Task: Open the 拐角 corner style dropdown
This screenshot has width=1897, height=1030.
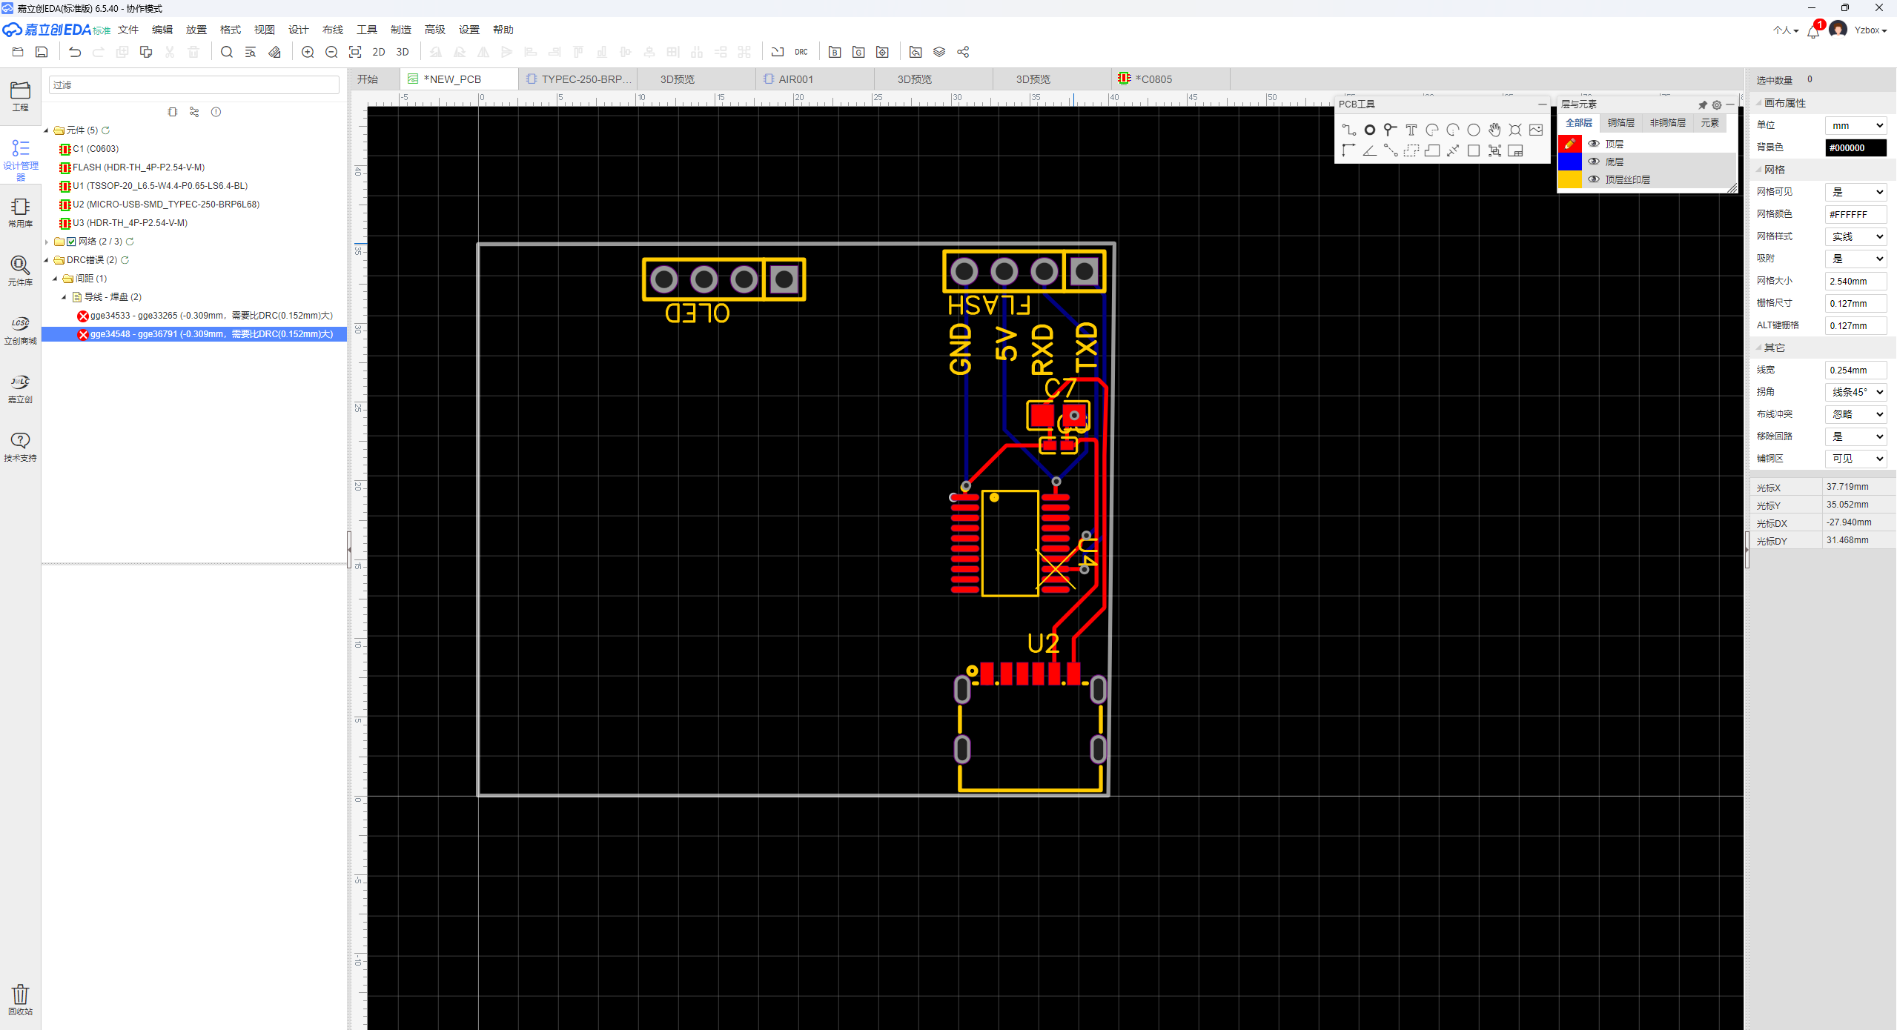Action: [x=1855, y=392]
